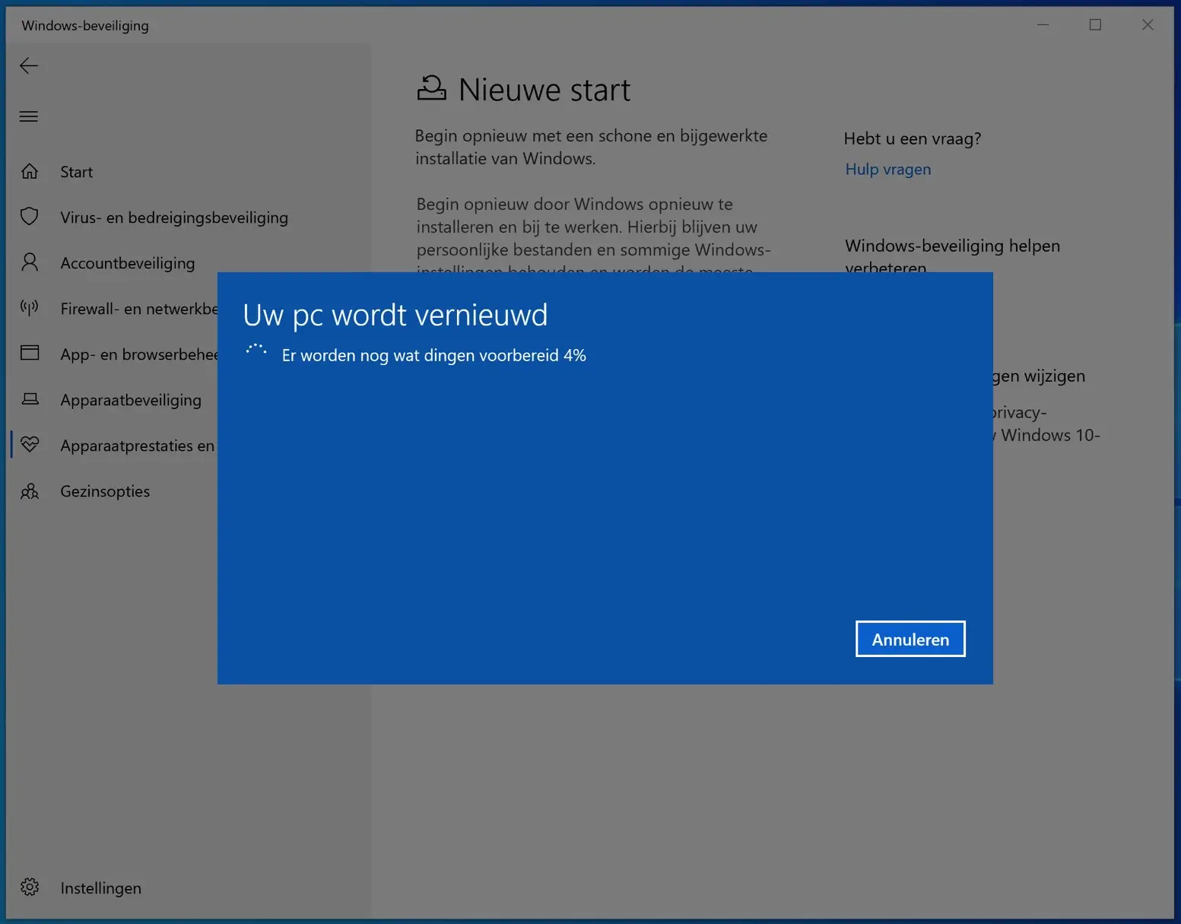Open Virus- en bedreigingsbeveiliging
This screenshot has height=924, width=1181.
[174, 218]
